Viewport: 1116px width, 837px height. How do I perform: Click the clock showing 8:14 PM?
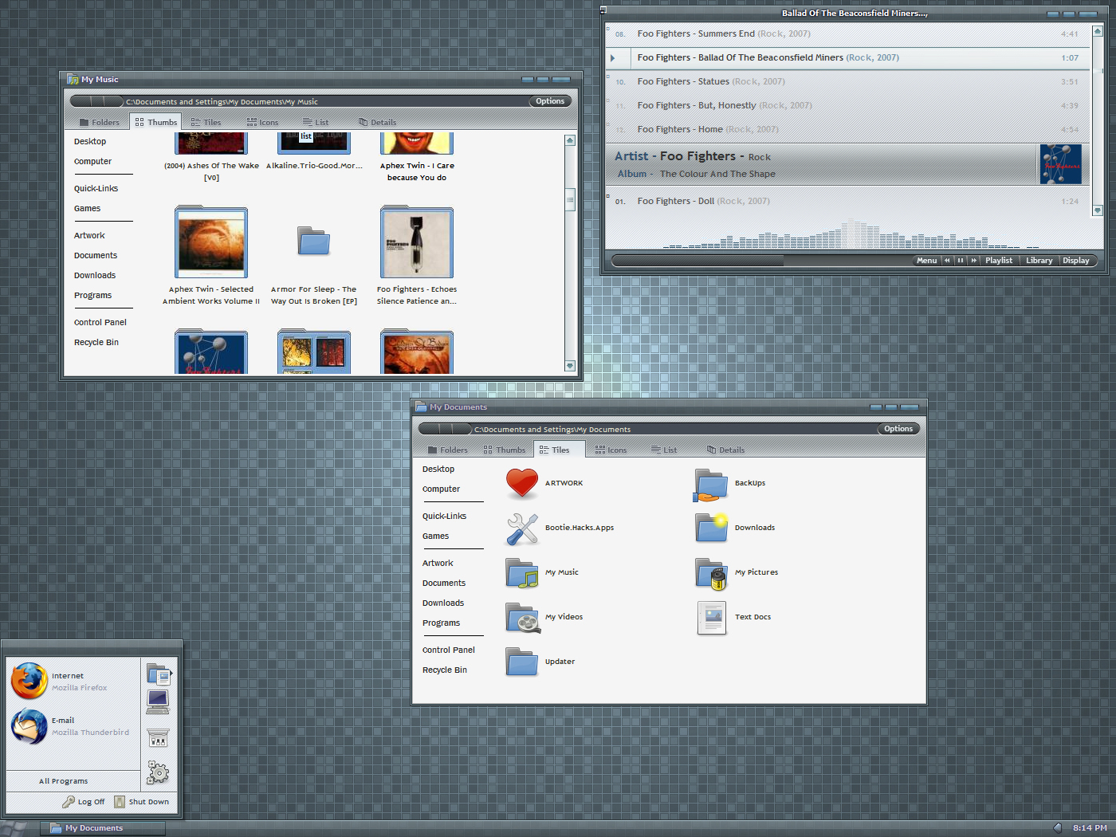pyautogui.click(x=1090, y=828)
